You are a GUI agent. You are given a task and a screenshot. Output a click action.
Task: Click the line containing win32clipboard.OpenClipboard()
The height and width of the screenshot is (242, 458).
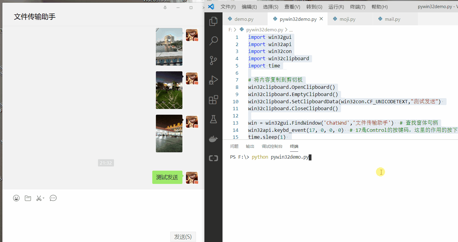[292, 87]
